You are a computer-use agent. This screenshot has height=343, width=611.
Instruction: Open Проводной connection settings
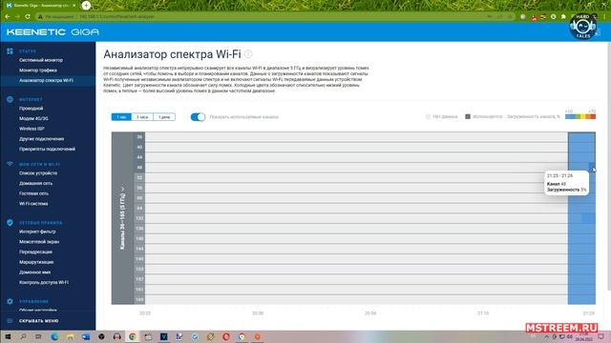coord(32,109)
